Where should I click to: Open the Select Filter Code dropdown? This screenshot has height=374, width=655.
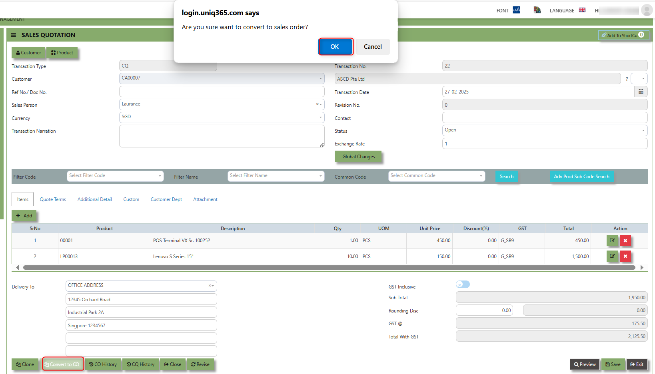(115, 176)
